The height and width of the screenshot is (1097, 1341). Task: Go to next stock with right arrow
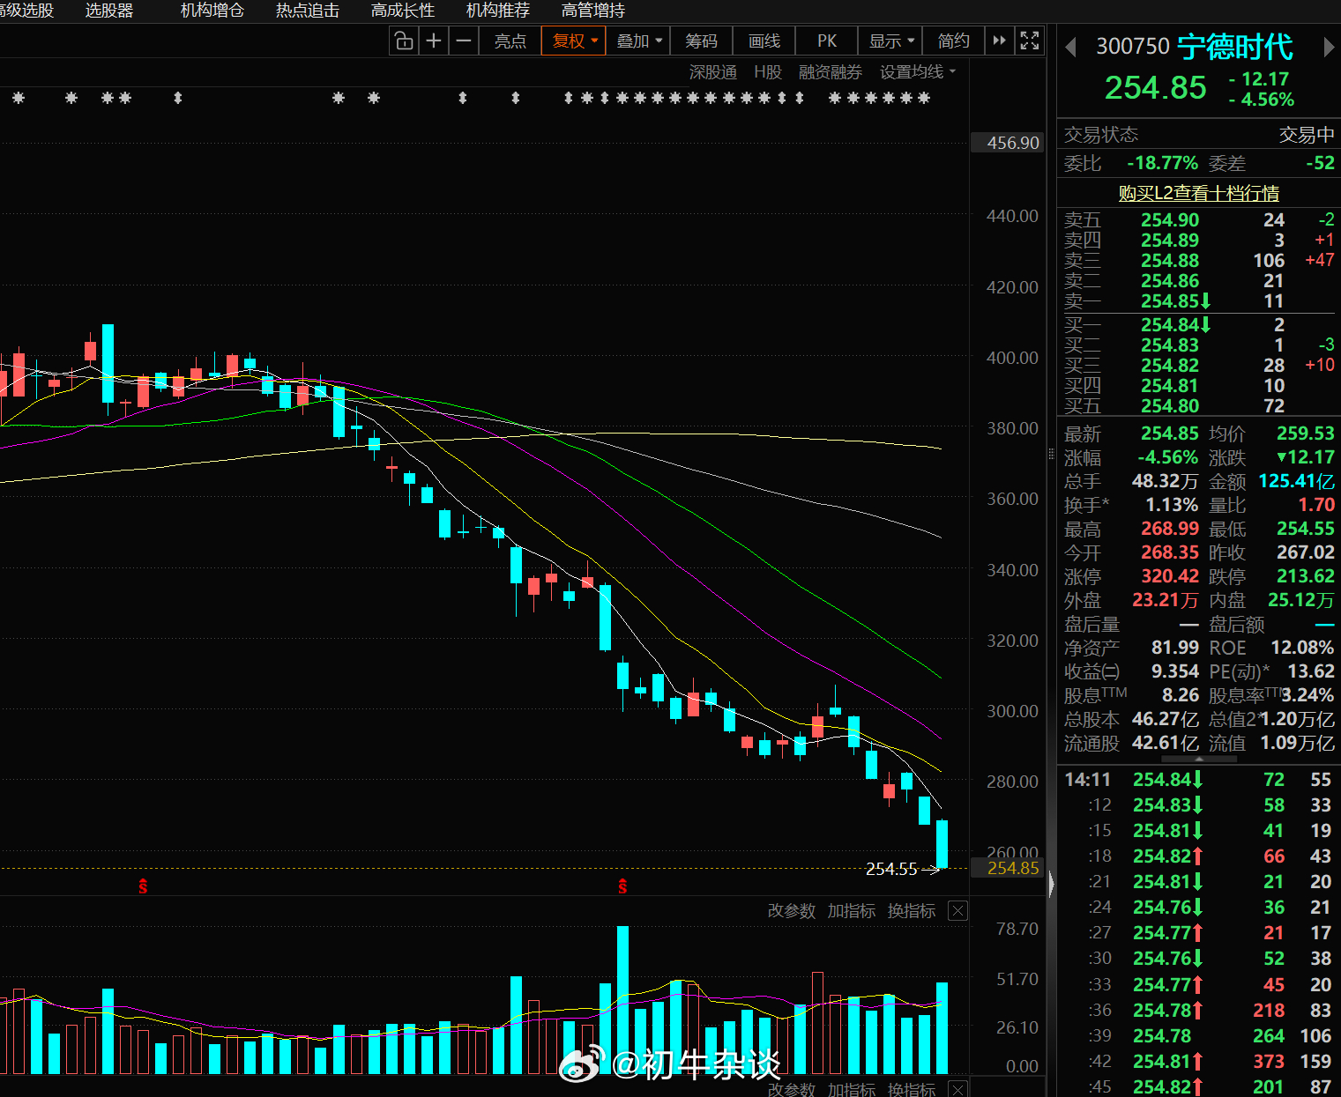tap(1329, 47)
